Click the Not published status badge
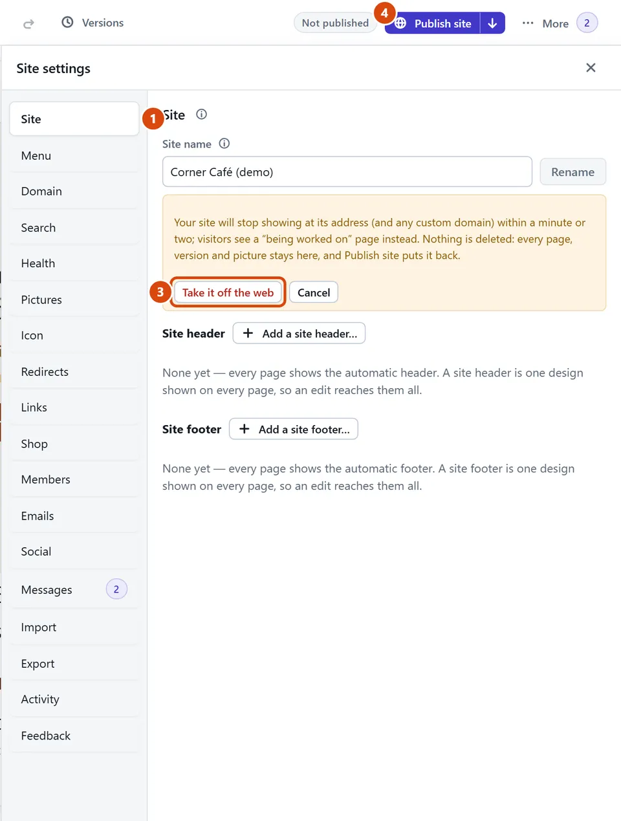 [x=335, y=23]
